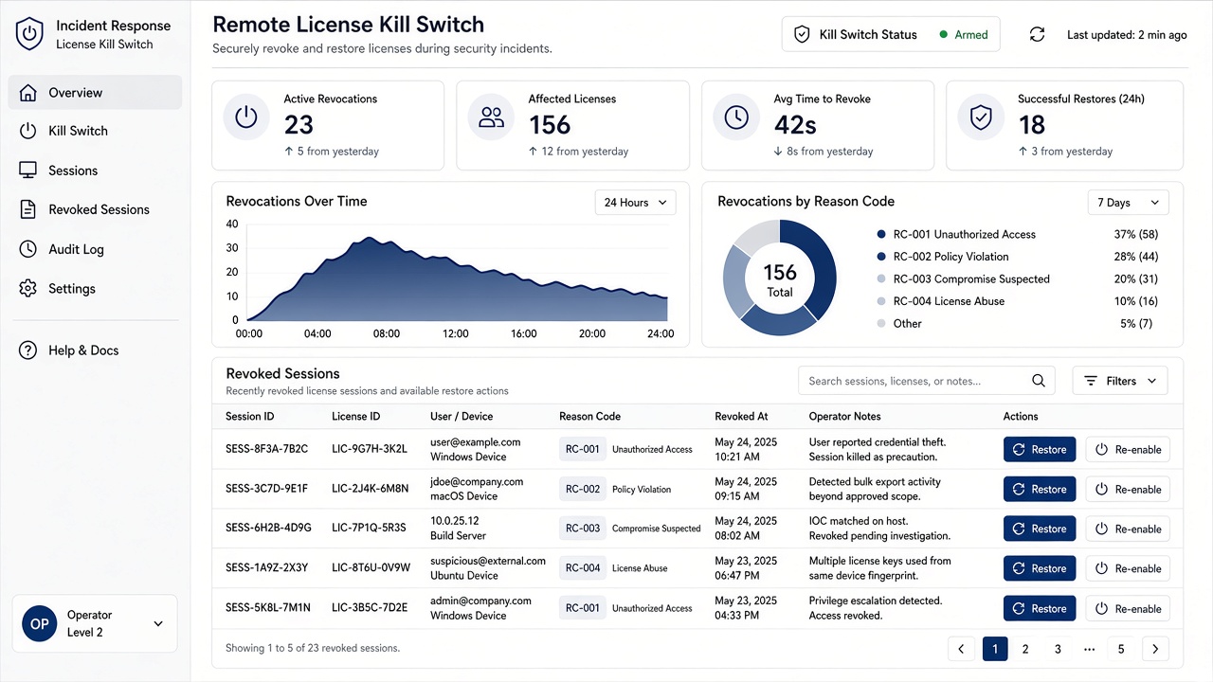1213x682 pixels.
Task: Click the refresh icon beside Last updated
Action: pyautogui.click(x=1037, y=34)
